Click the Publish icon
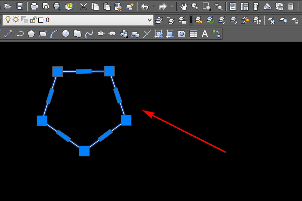Screen dimensions: 302x201 coord(57,7)
